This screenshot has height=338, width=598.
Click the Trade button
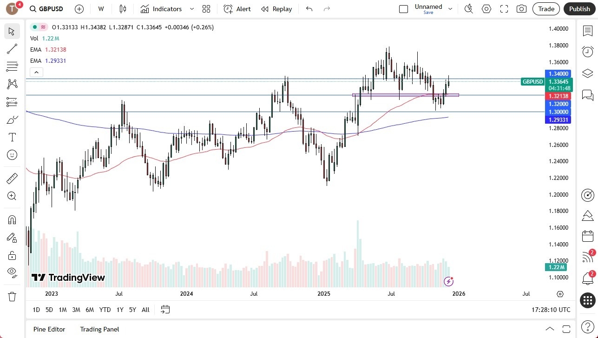[545, 9]
